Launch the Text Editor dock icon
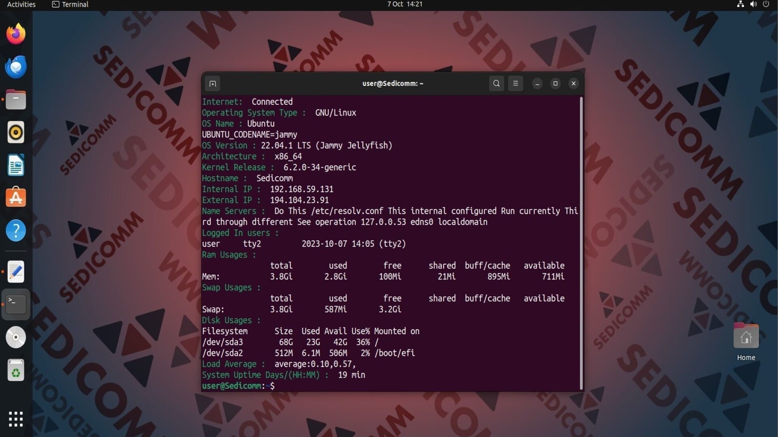778x437 pixels. tap(16, 272)
